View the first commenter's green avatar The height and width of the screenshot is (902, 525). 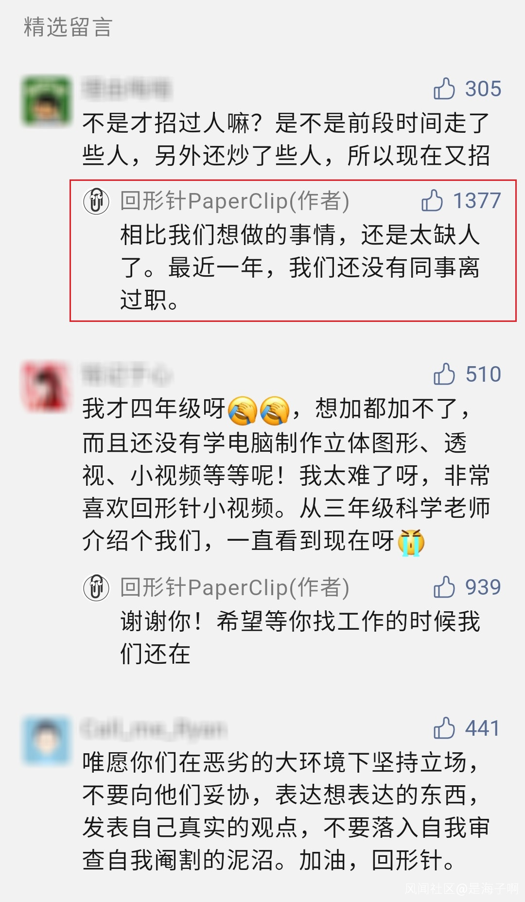click(x=47, y=101)
